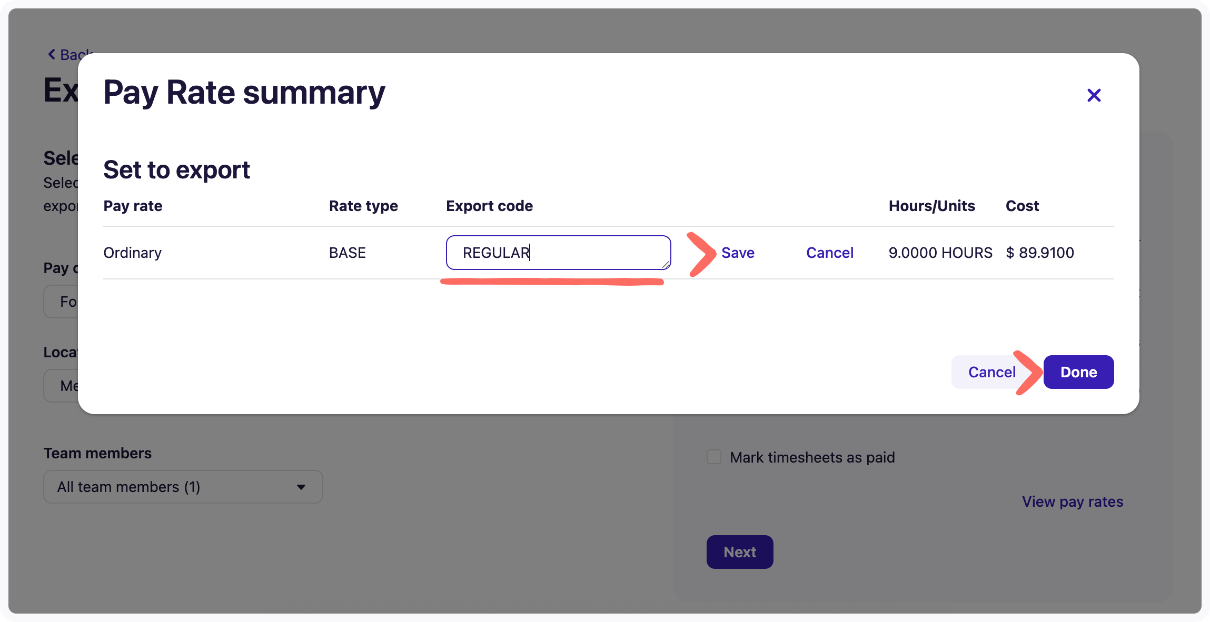Enable Mark timesheets as paid
Image resolution: width=1210 pixels, height=622 pixels.
tap(714, 457)
